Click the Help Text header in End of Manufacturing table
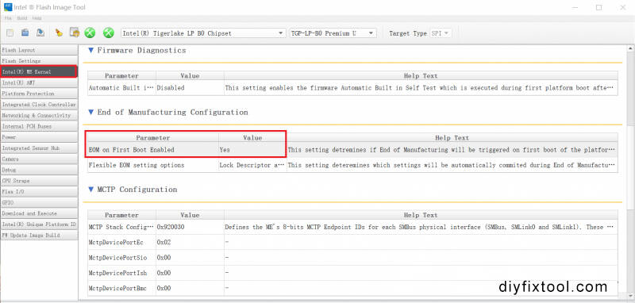This screenshot has width=635, height=303. coord(452,138)
